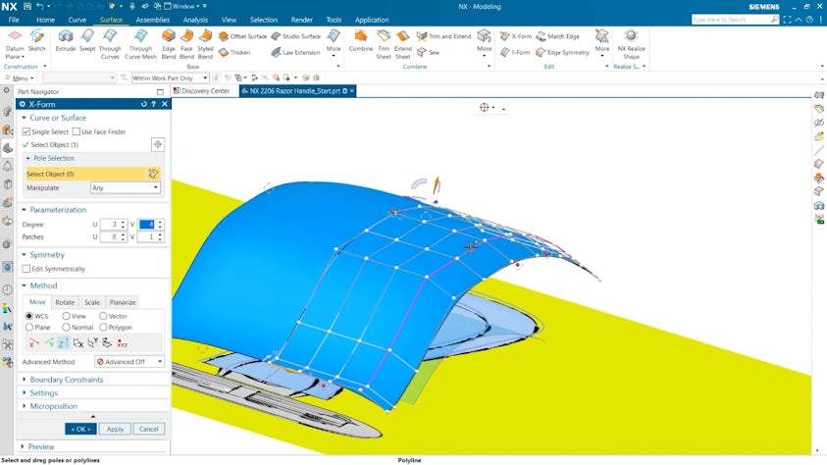Select the Plane radio button
Image resolution: width=827 pixels, height=465 pixels.
(x=29, y=327)
